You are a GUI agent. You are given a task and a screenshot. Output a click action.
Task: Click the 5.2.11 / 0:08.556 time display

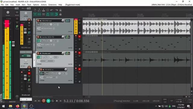click(76, 101)
